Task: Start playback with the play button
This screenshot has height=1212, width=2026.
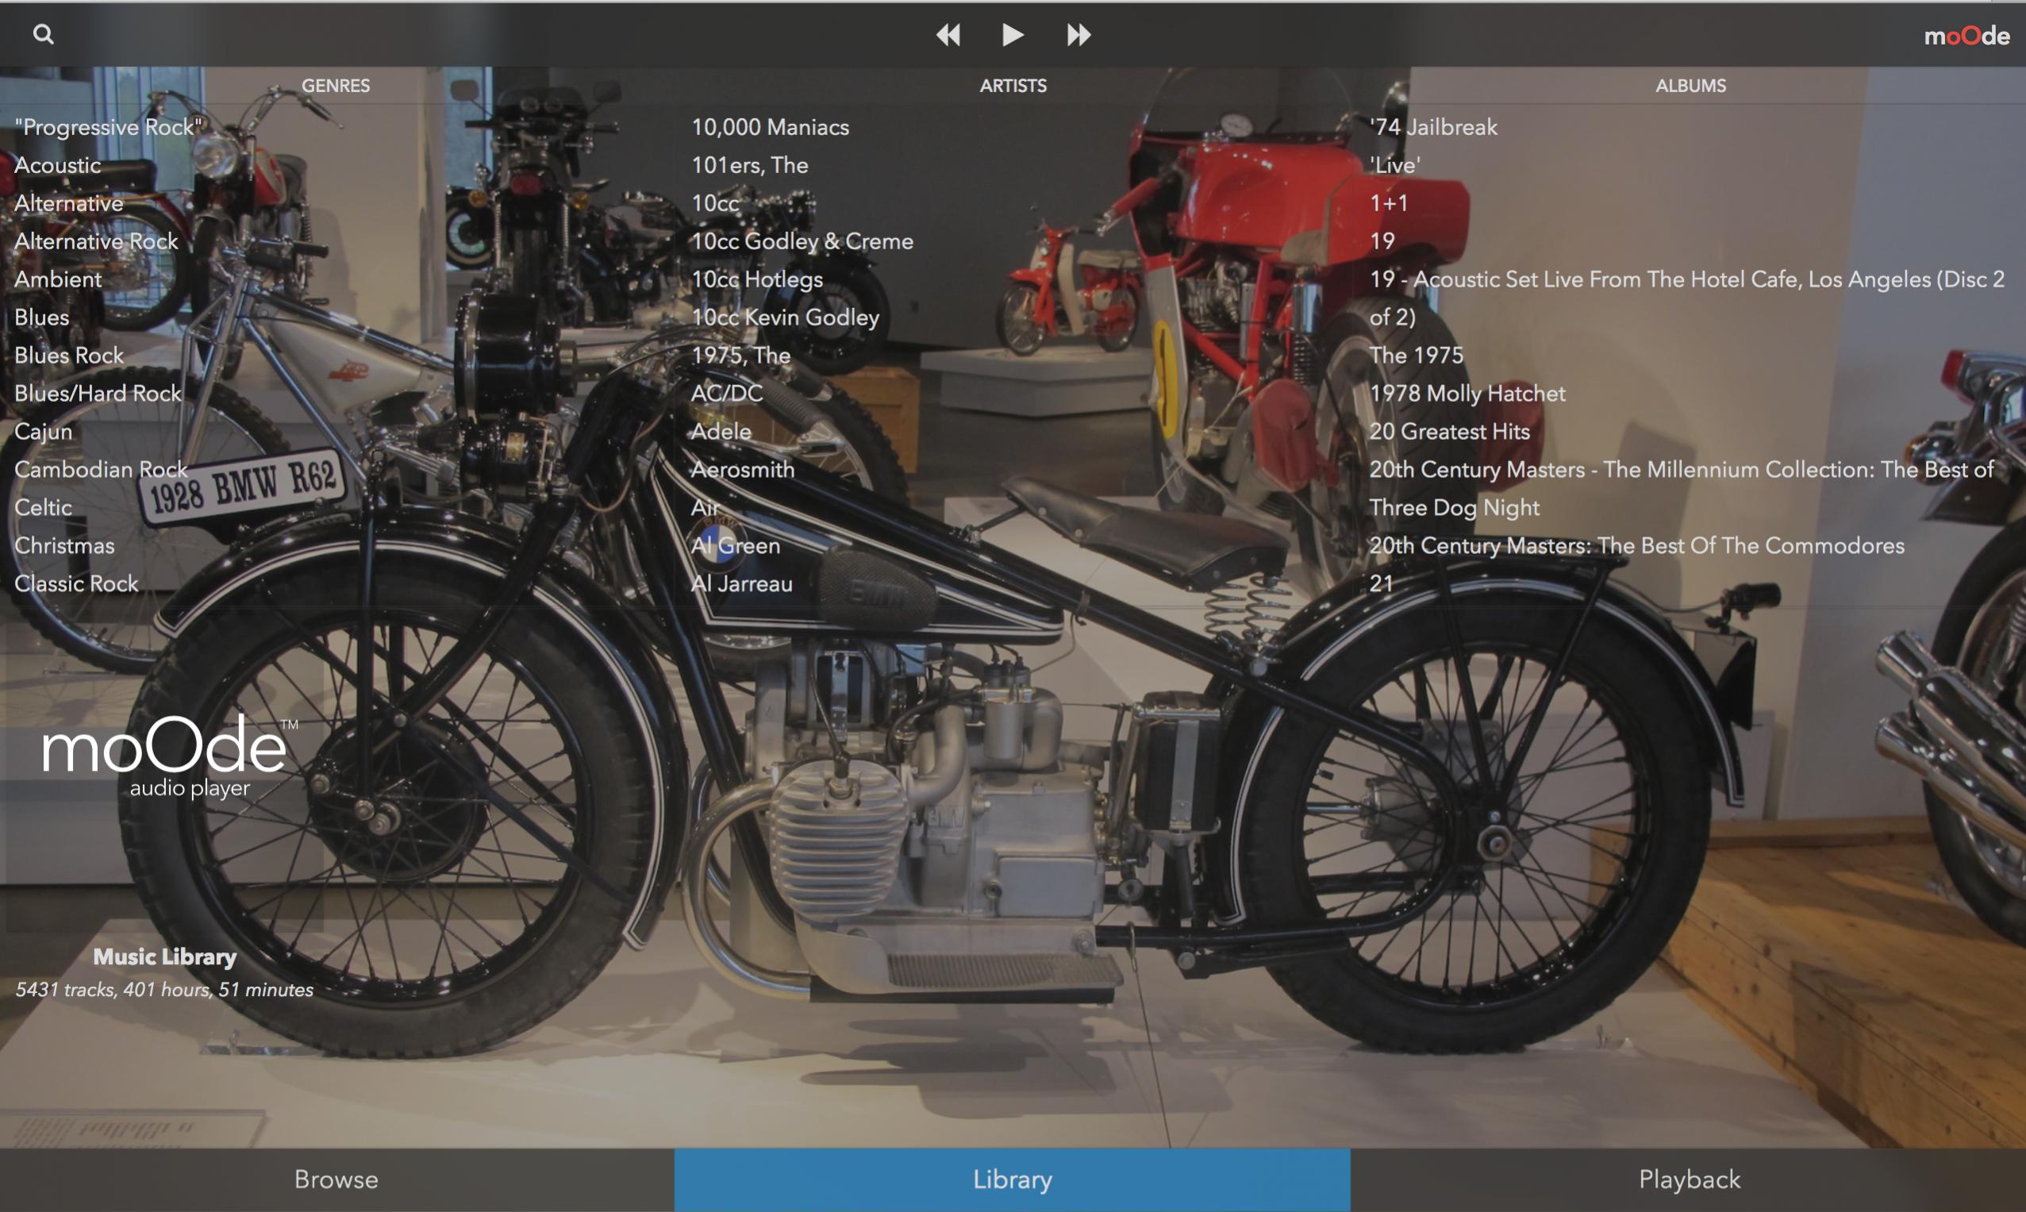Action: (x=1013, y=34)
